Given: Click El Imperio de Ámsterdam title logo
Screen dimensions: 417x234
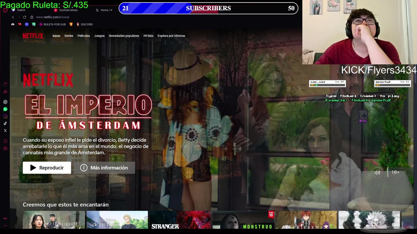Looking at the screenshot, I should point(88,112).
